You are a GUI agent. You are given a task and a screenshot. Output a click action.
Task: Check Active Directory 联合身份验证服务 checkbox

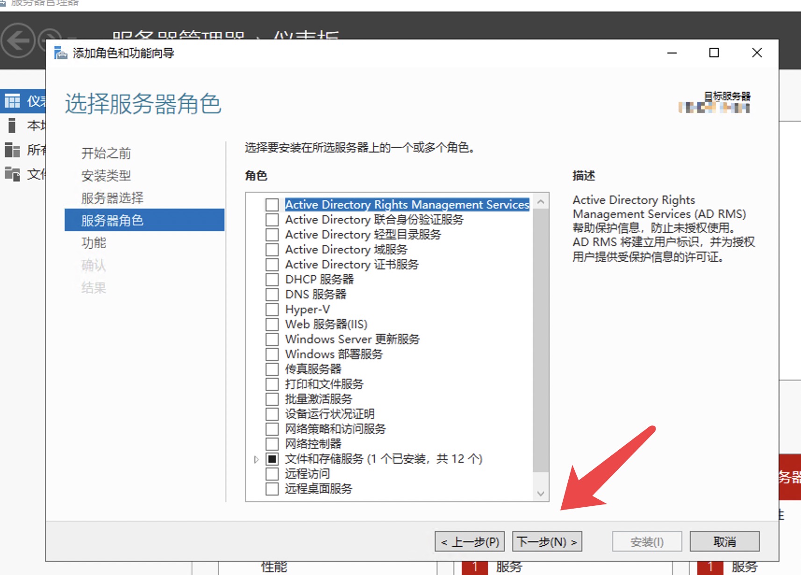coord(272,220)
